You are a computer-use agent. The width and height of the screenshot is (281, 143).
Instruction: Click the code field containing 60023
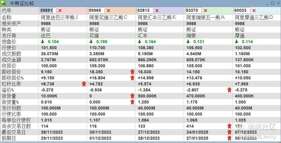click(242, 11)
